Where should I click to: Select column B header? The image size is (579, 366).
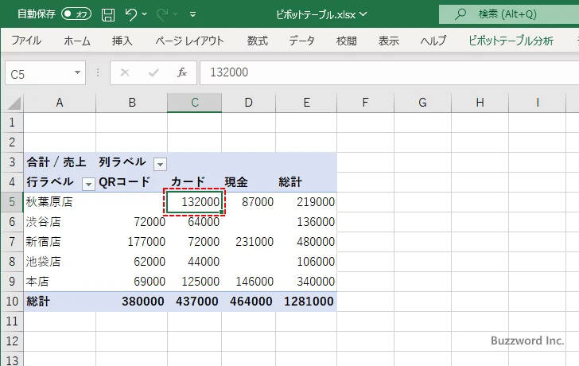pyautogui.click(x=132, y=103)
